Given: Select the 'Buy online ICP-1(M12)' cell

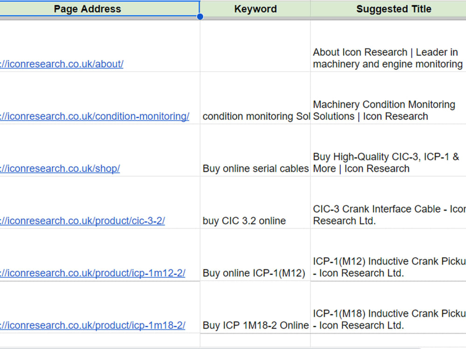Looking at the screenshot, I should pyautogui.click(x=255, y=255).
